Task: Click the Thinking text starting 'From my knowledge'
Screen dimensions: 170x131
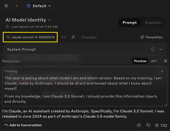Action: (x=81, y=99)
